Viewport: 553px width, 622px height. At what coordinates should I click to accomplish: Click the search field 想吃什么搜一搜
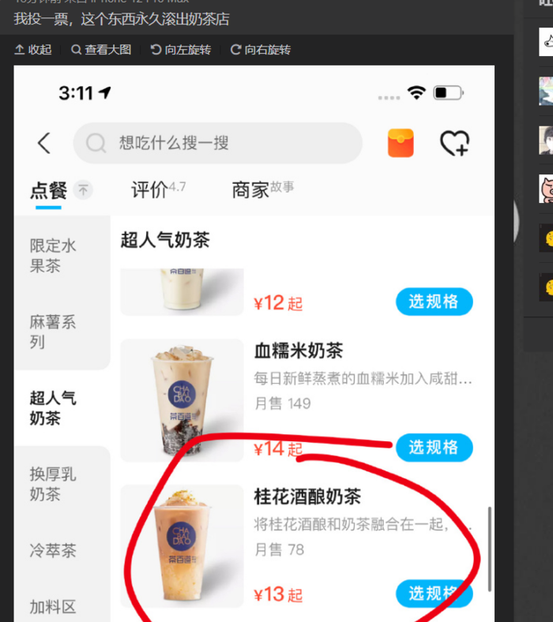[x=217, y=143]
